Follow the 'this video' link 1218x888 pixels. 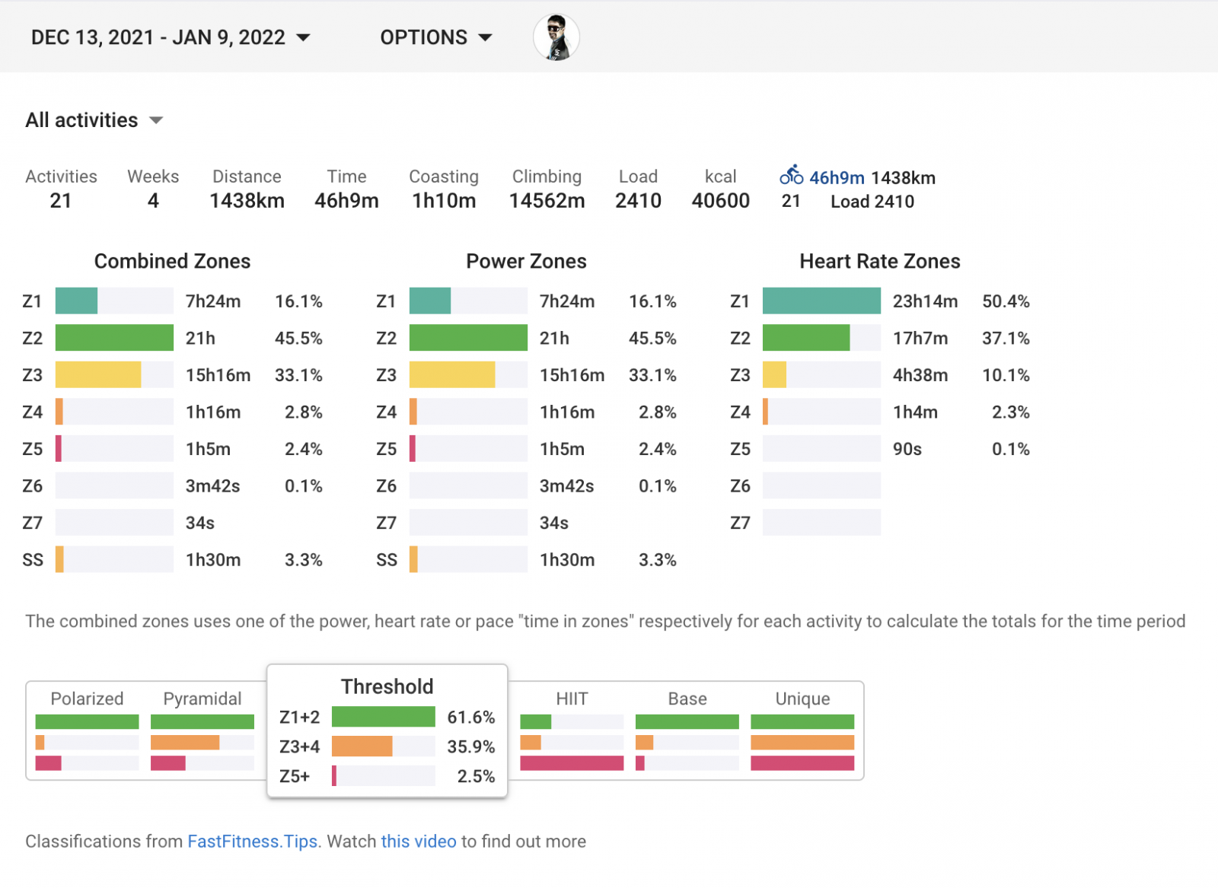click(419, 842)
